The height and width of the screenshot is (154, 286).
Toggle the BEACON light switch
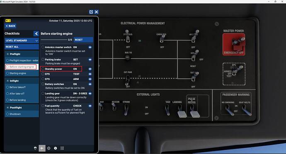tap(114, 107)
